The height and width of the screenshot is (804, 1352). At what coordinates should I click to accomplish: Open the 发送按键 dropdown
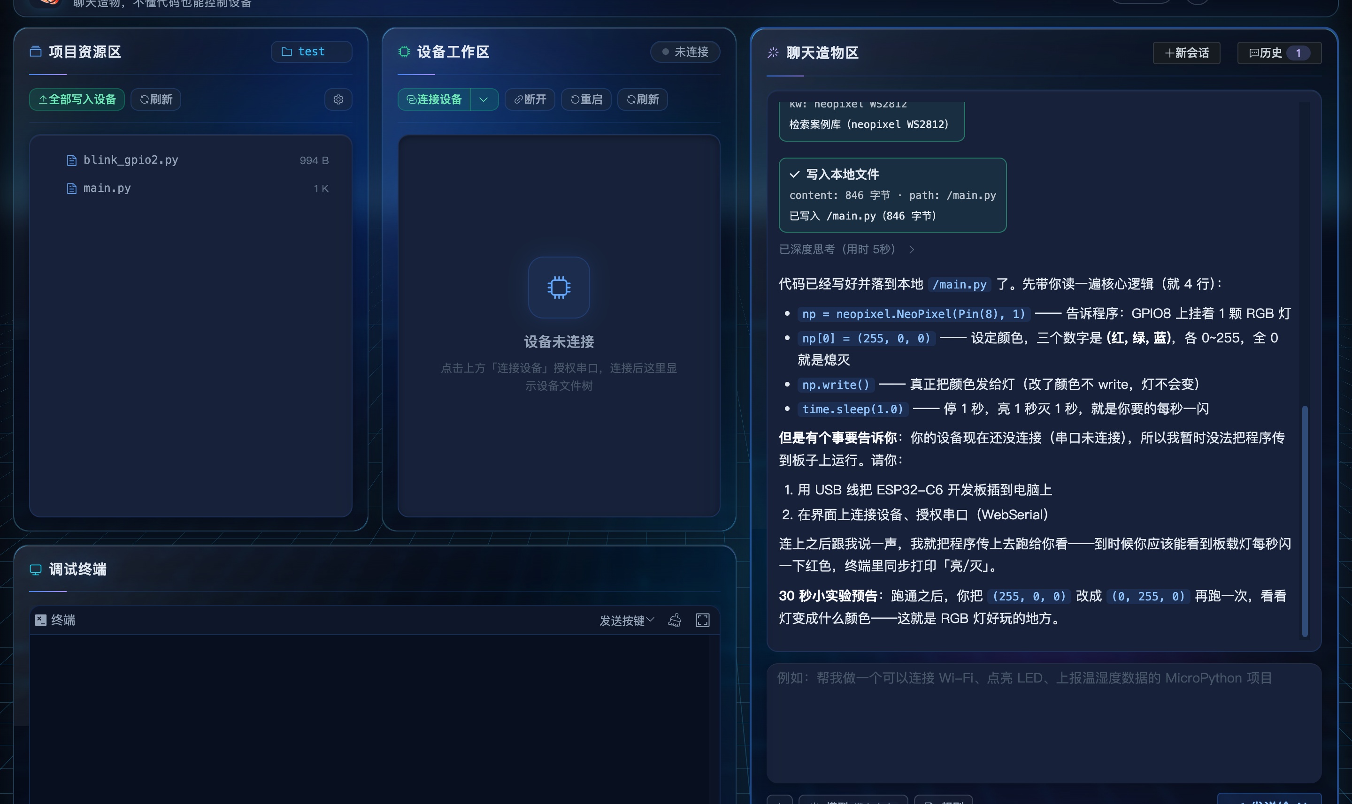[627, 620]
